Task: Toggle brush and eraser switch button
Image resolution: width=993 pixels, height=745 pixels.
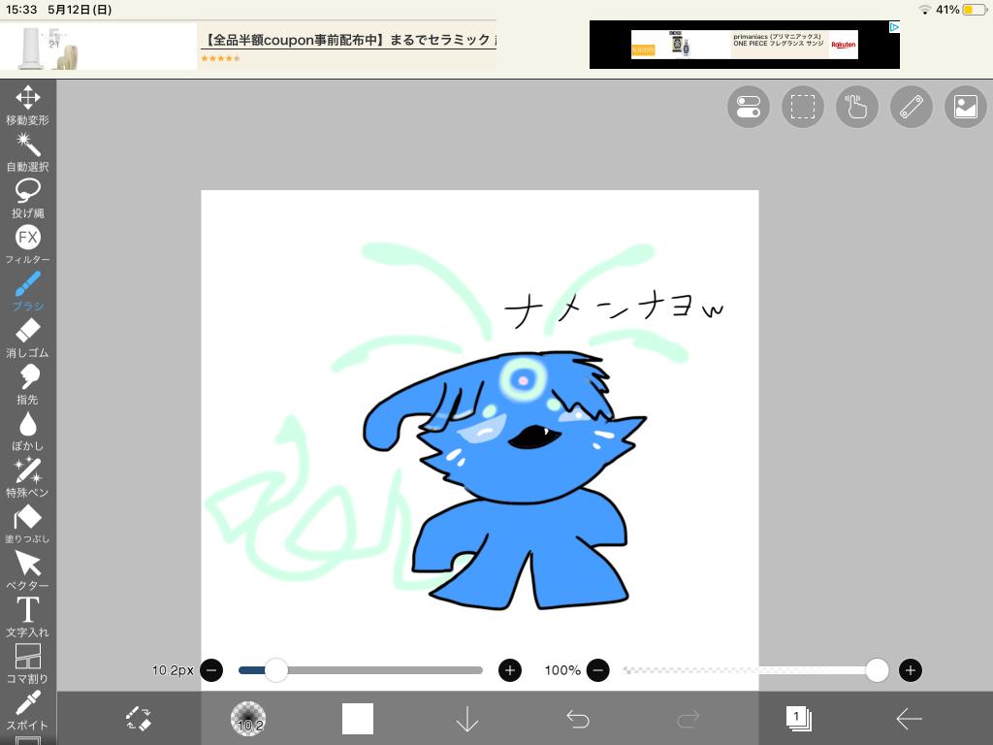Action: click(x=139, y=719)
